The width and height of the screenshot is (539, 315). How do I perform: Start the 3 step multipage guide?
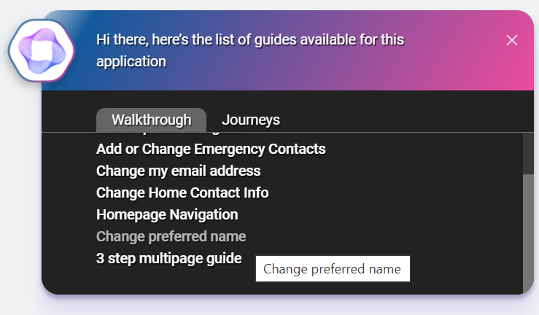click(x=168, y=258)
